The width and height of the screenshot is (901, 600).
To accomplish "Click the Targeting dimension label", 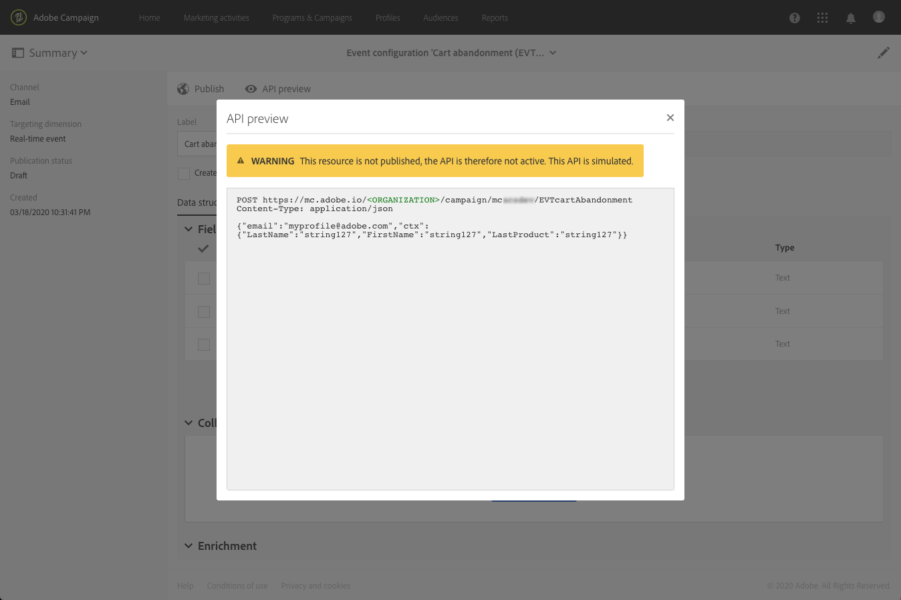I will tap(45, 124).
